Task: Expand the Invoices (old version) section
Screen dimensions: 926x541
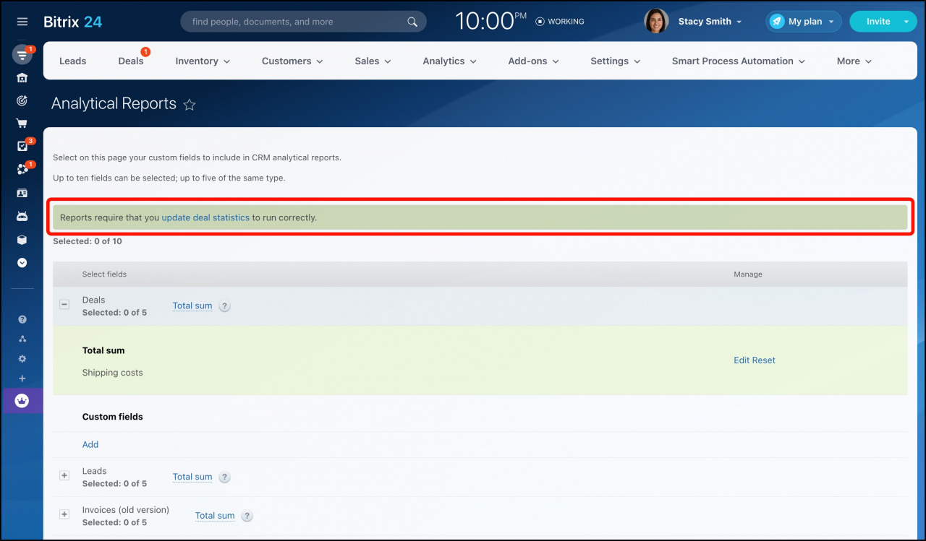Action: (64, 514)
